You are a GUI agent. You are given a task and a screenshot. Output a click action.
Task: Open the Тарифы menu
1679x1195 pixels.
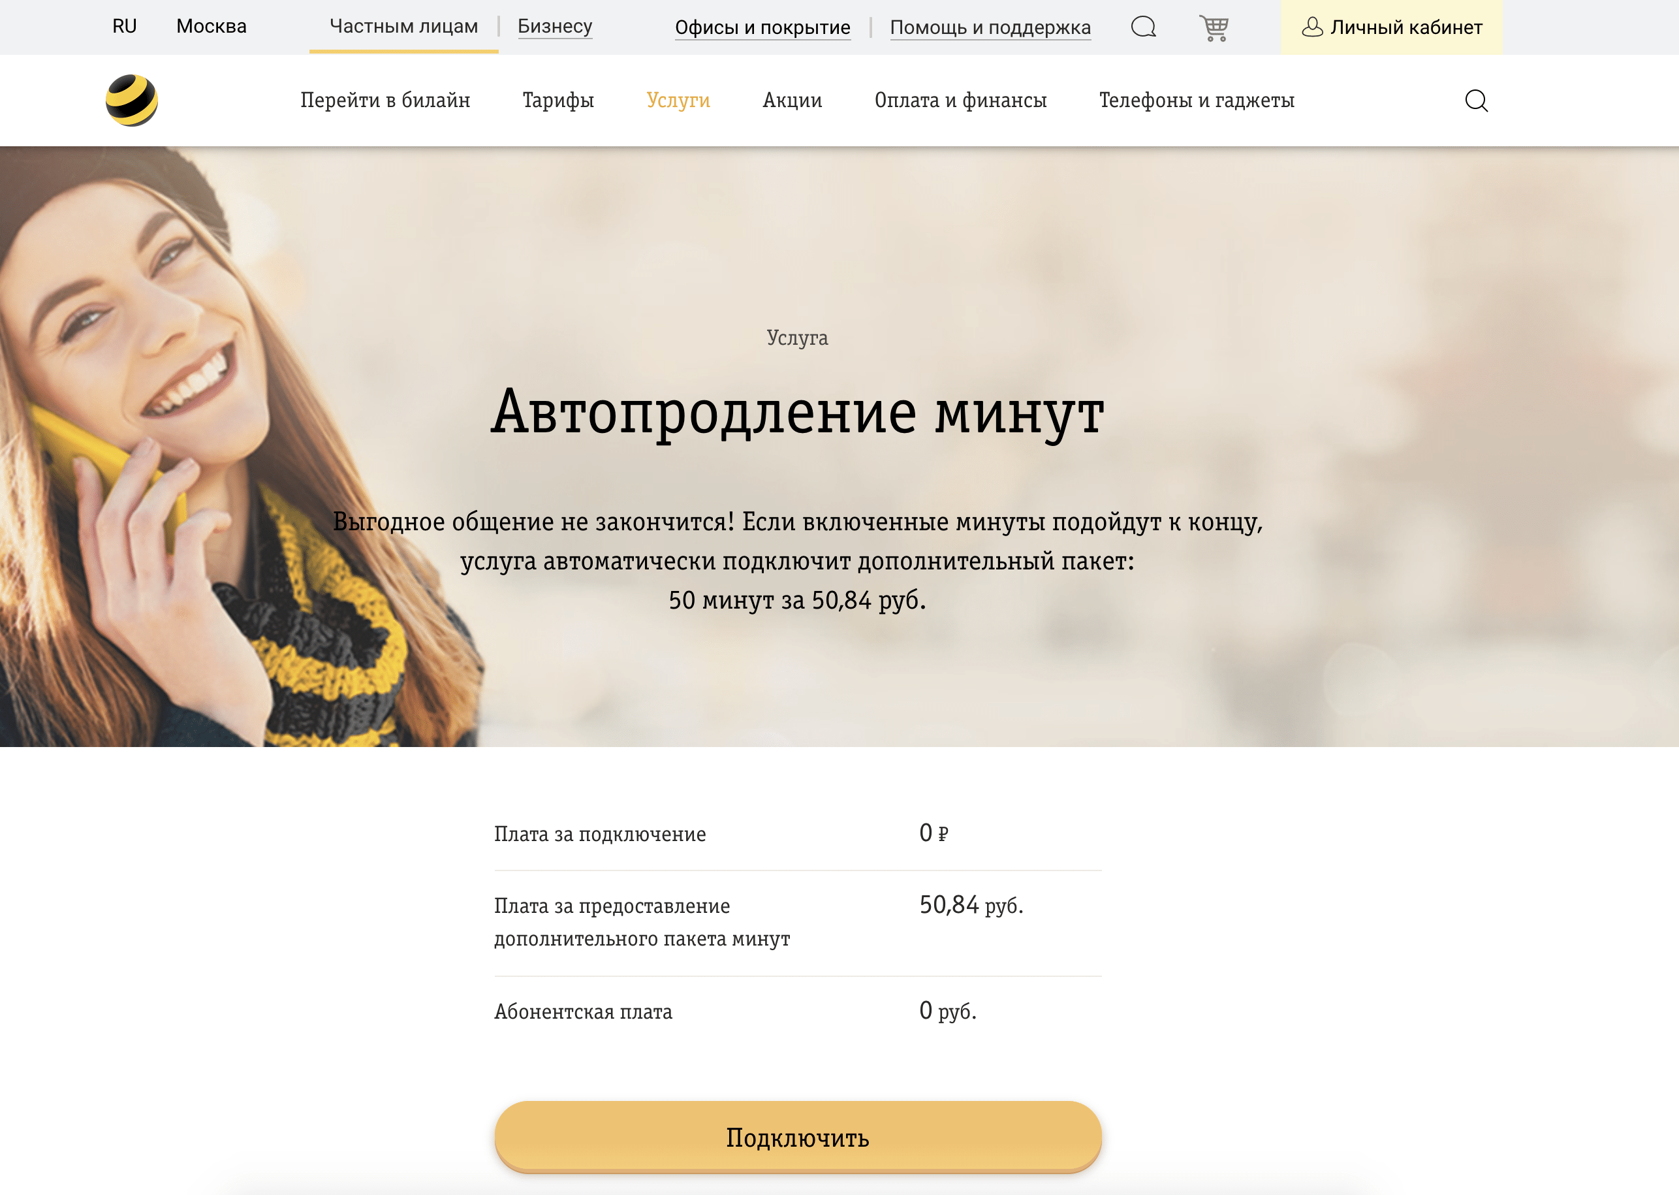pos(557,100)
